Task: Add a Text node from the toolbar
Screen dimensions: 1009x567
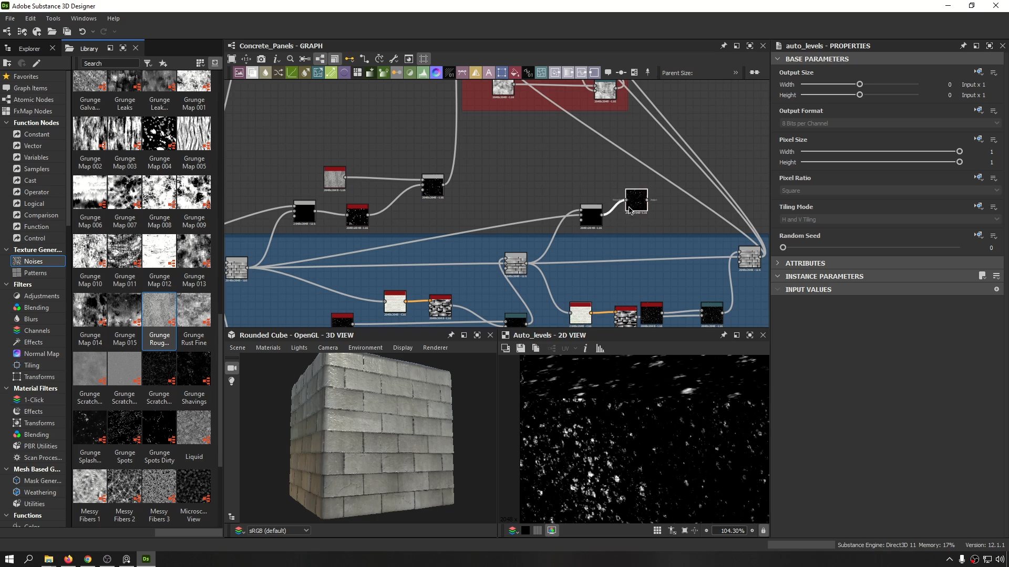Action: pos(489,73)
